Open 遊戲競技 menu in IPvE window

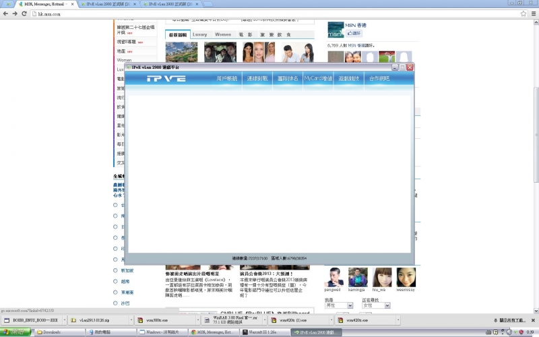coord(348,79)
